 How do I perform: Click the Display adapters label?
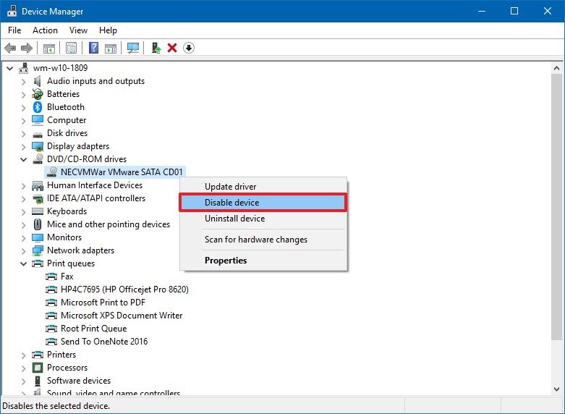tap(78, 146)
